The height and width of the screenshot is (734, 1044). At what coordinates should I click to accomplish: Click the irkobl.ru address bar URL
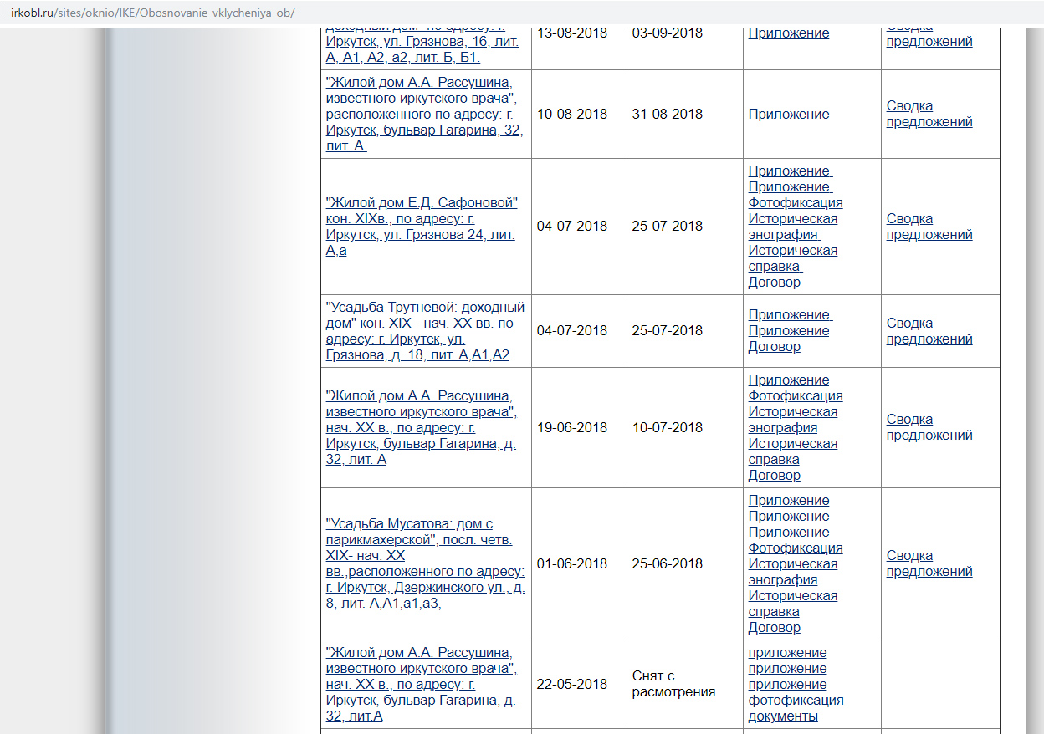click(x=152, y=13)
